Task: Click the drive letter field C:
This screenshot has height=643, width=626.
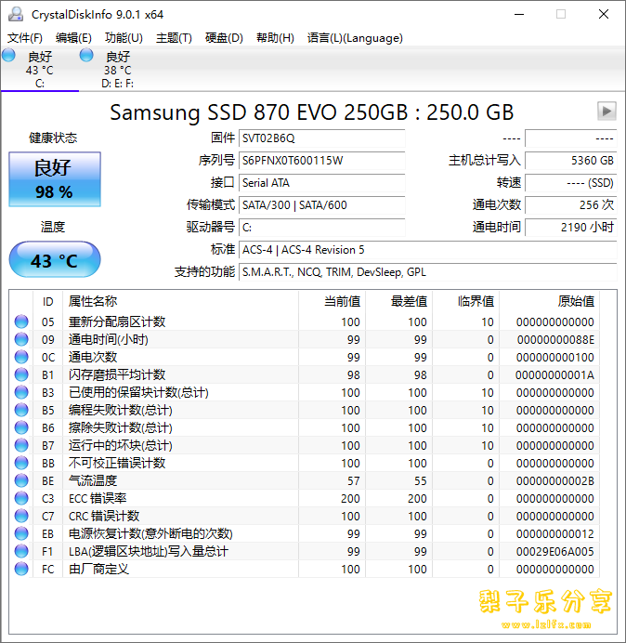Action: [322, 227]
